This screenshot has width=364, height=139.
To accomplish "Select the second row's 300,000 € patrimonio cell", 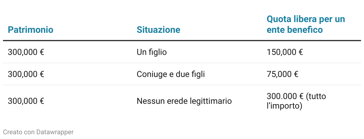I will tap(26, 74).
